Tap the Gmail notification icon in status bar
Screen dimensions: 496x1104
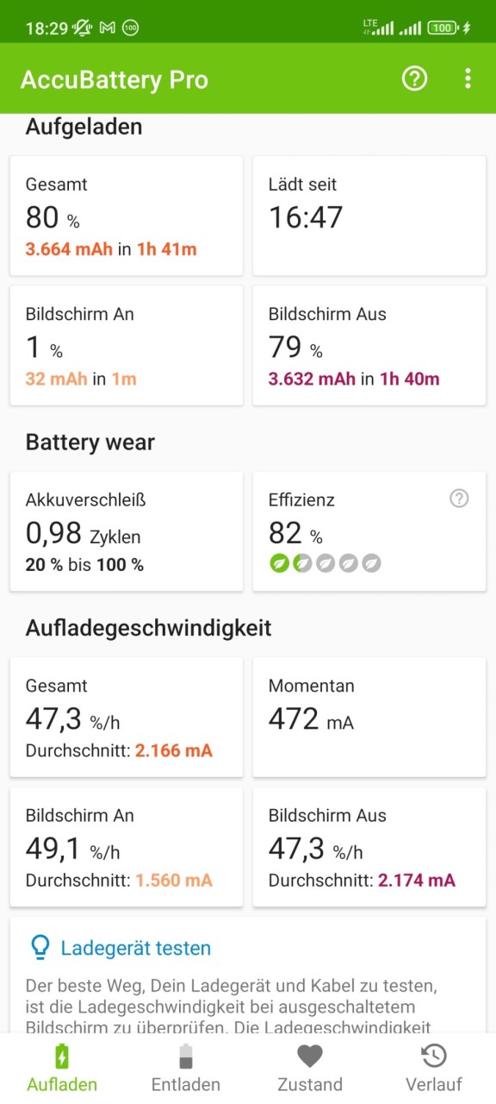[108, 28]
